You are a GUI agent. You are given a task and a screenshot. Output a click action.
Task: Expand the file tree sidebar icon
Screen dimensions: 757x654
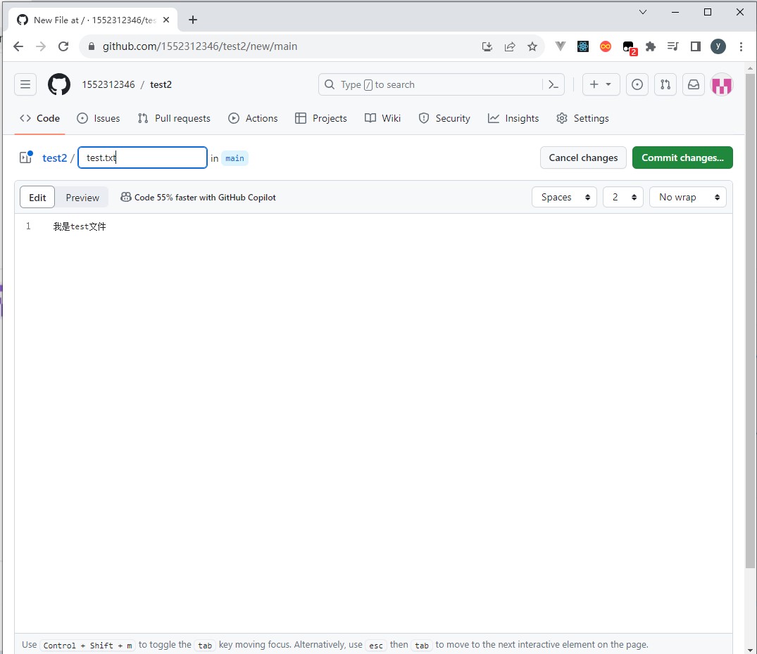point(26,158)
